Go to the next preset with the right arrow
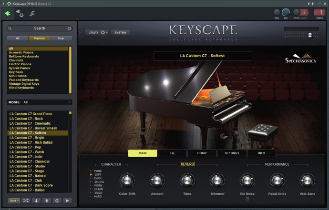Viewport: 329px width, 210px height. (313, 3)
